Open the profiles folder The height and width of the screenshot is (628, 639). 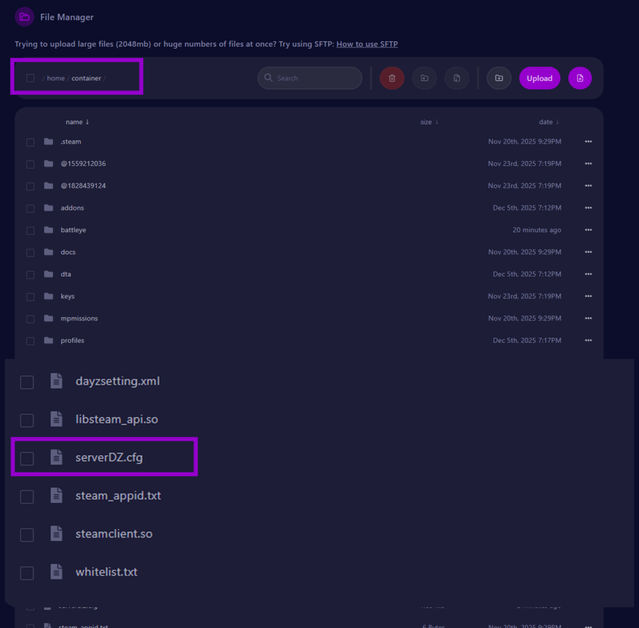pos(72,340)
